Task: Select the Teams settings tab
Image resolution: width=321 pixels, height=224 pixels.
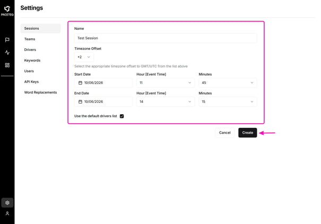Action: [x=40, y=39]
